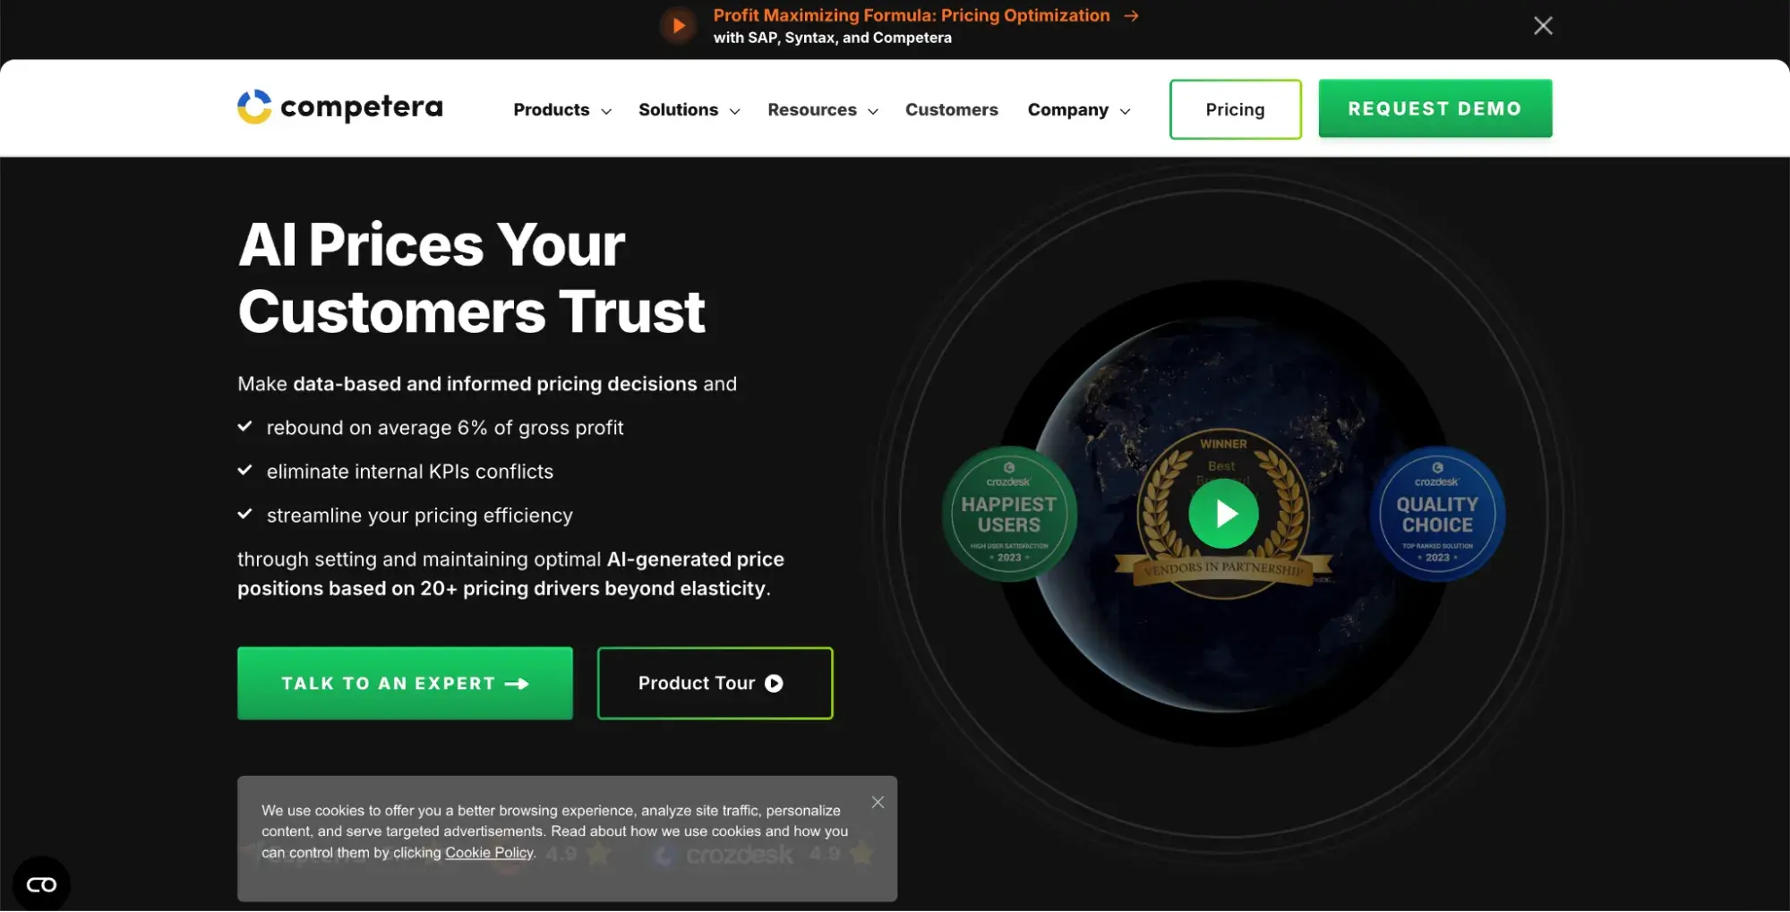This screenshot has width=1790, height=912.
Task: Play the hero video on globe
Action: pos(1223,514)
